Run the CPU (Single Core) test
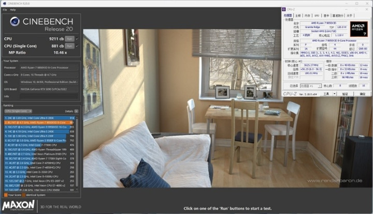Screen dimensions: 373x214 pyautogui.click(x=69, y=46)
